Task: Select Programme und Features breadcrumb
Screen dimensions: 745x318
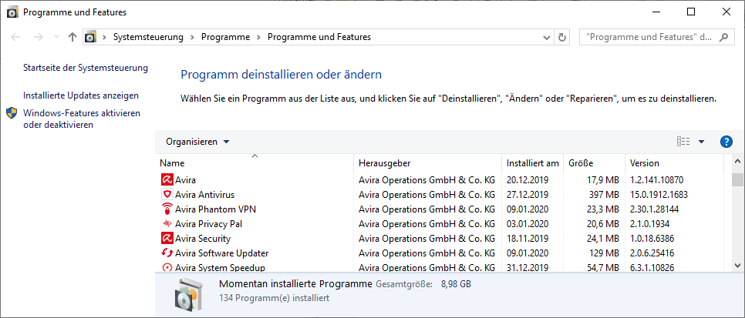Action: click(319, 37)
